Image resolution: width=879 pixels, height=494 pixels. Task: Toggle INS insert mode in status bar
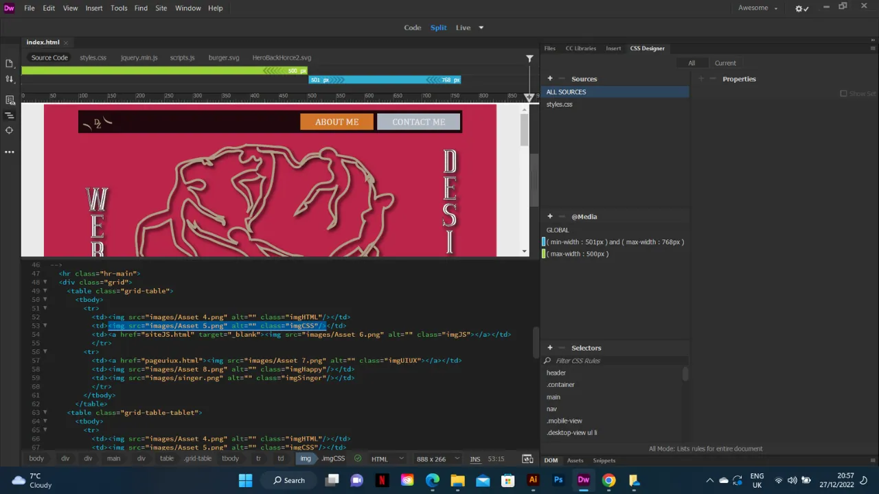click(x=475, y=459)
